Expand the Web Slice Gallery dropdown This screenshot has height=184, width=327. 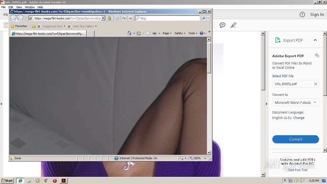pos(96,26)
